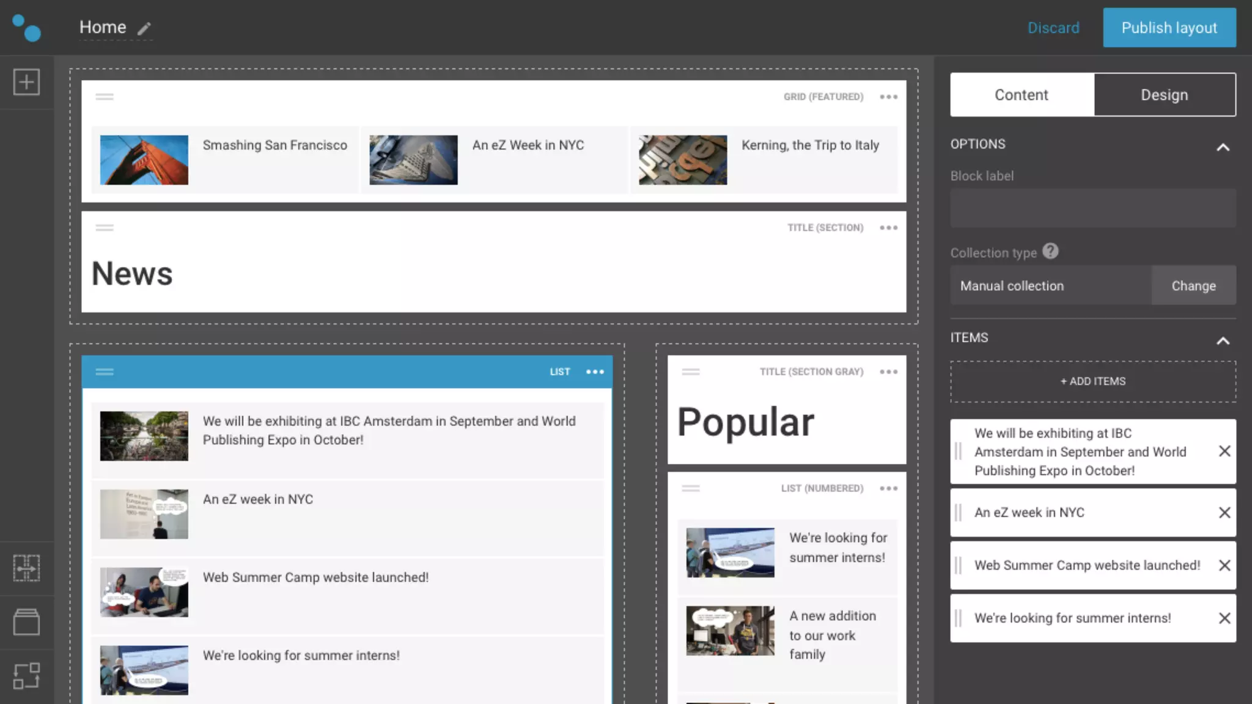1252x704 pixels.
Task: Click the Home layout title
Action: pos(103,28)
